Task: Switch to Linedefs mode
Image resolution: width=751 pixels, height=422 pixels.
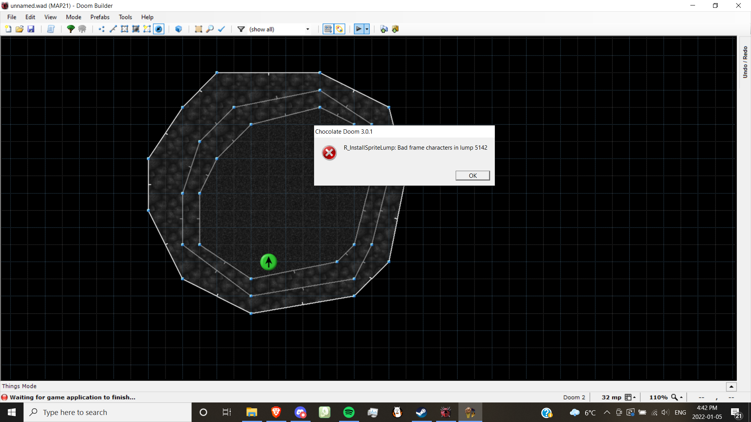Action: [x=113, y=29]
